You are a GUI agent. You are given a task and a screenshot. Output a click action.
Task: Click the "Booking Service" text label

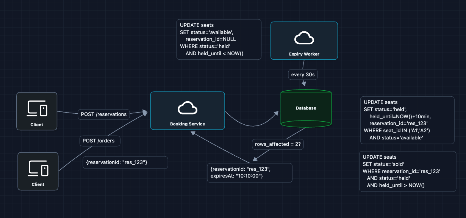(x=188, y=124)
